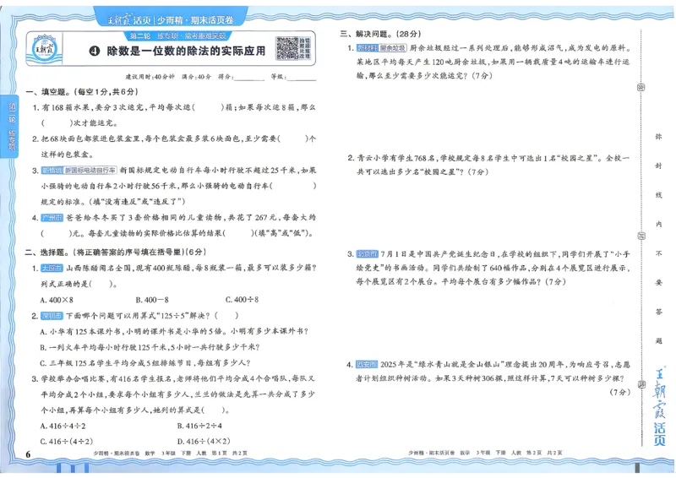Select the 西安市 tag in word problem 4
This screenshot has height=478, width=676.
367,365
